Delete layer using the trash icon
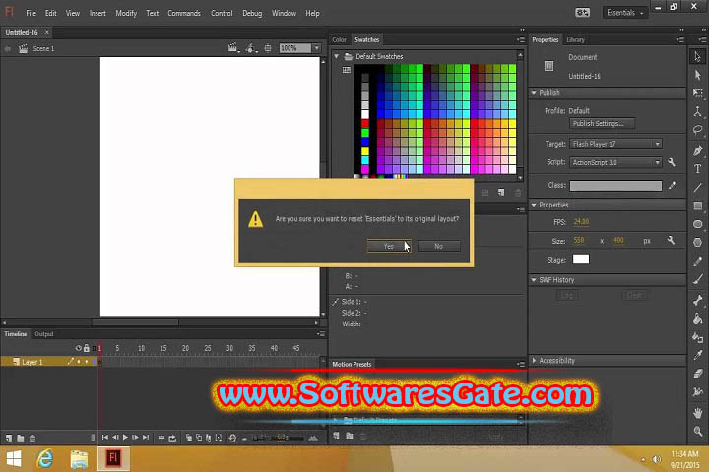Image resolution: width=709 pixels, height=472 pixels. click(32, 438)
